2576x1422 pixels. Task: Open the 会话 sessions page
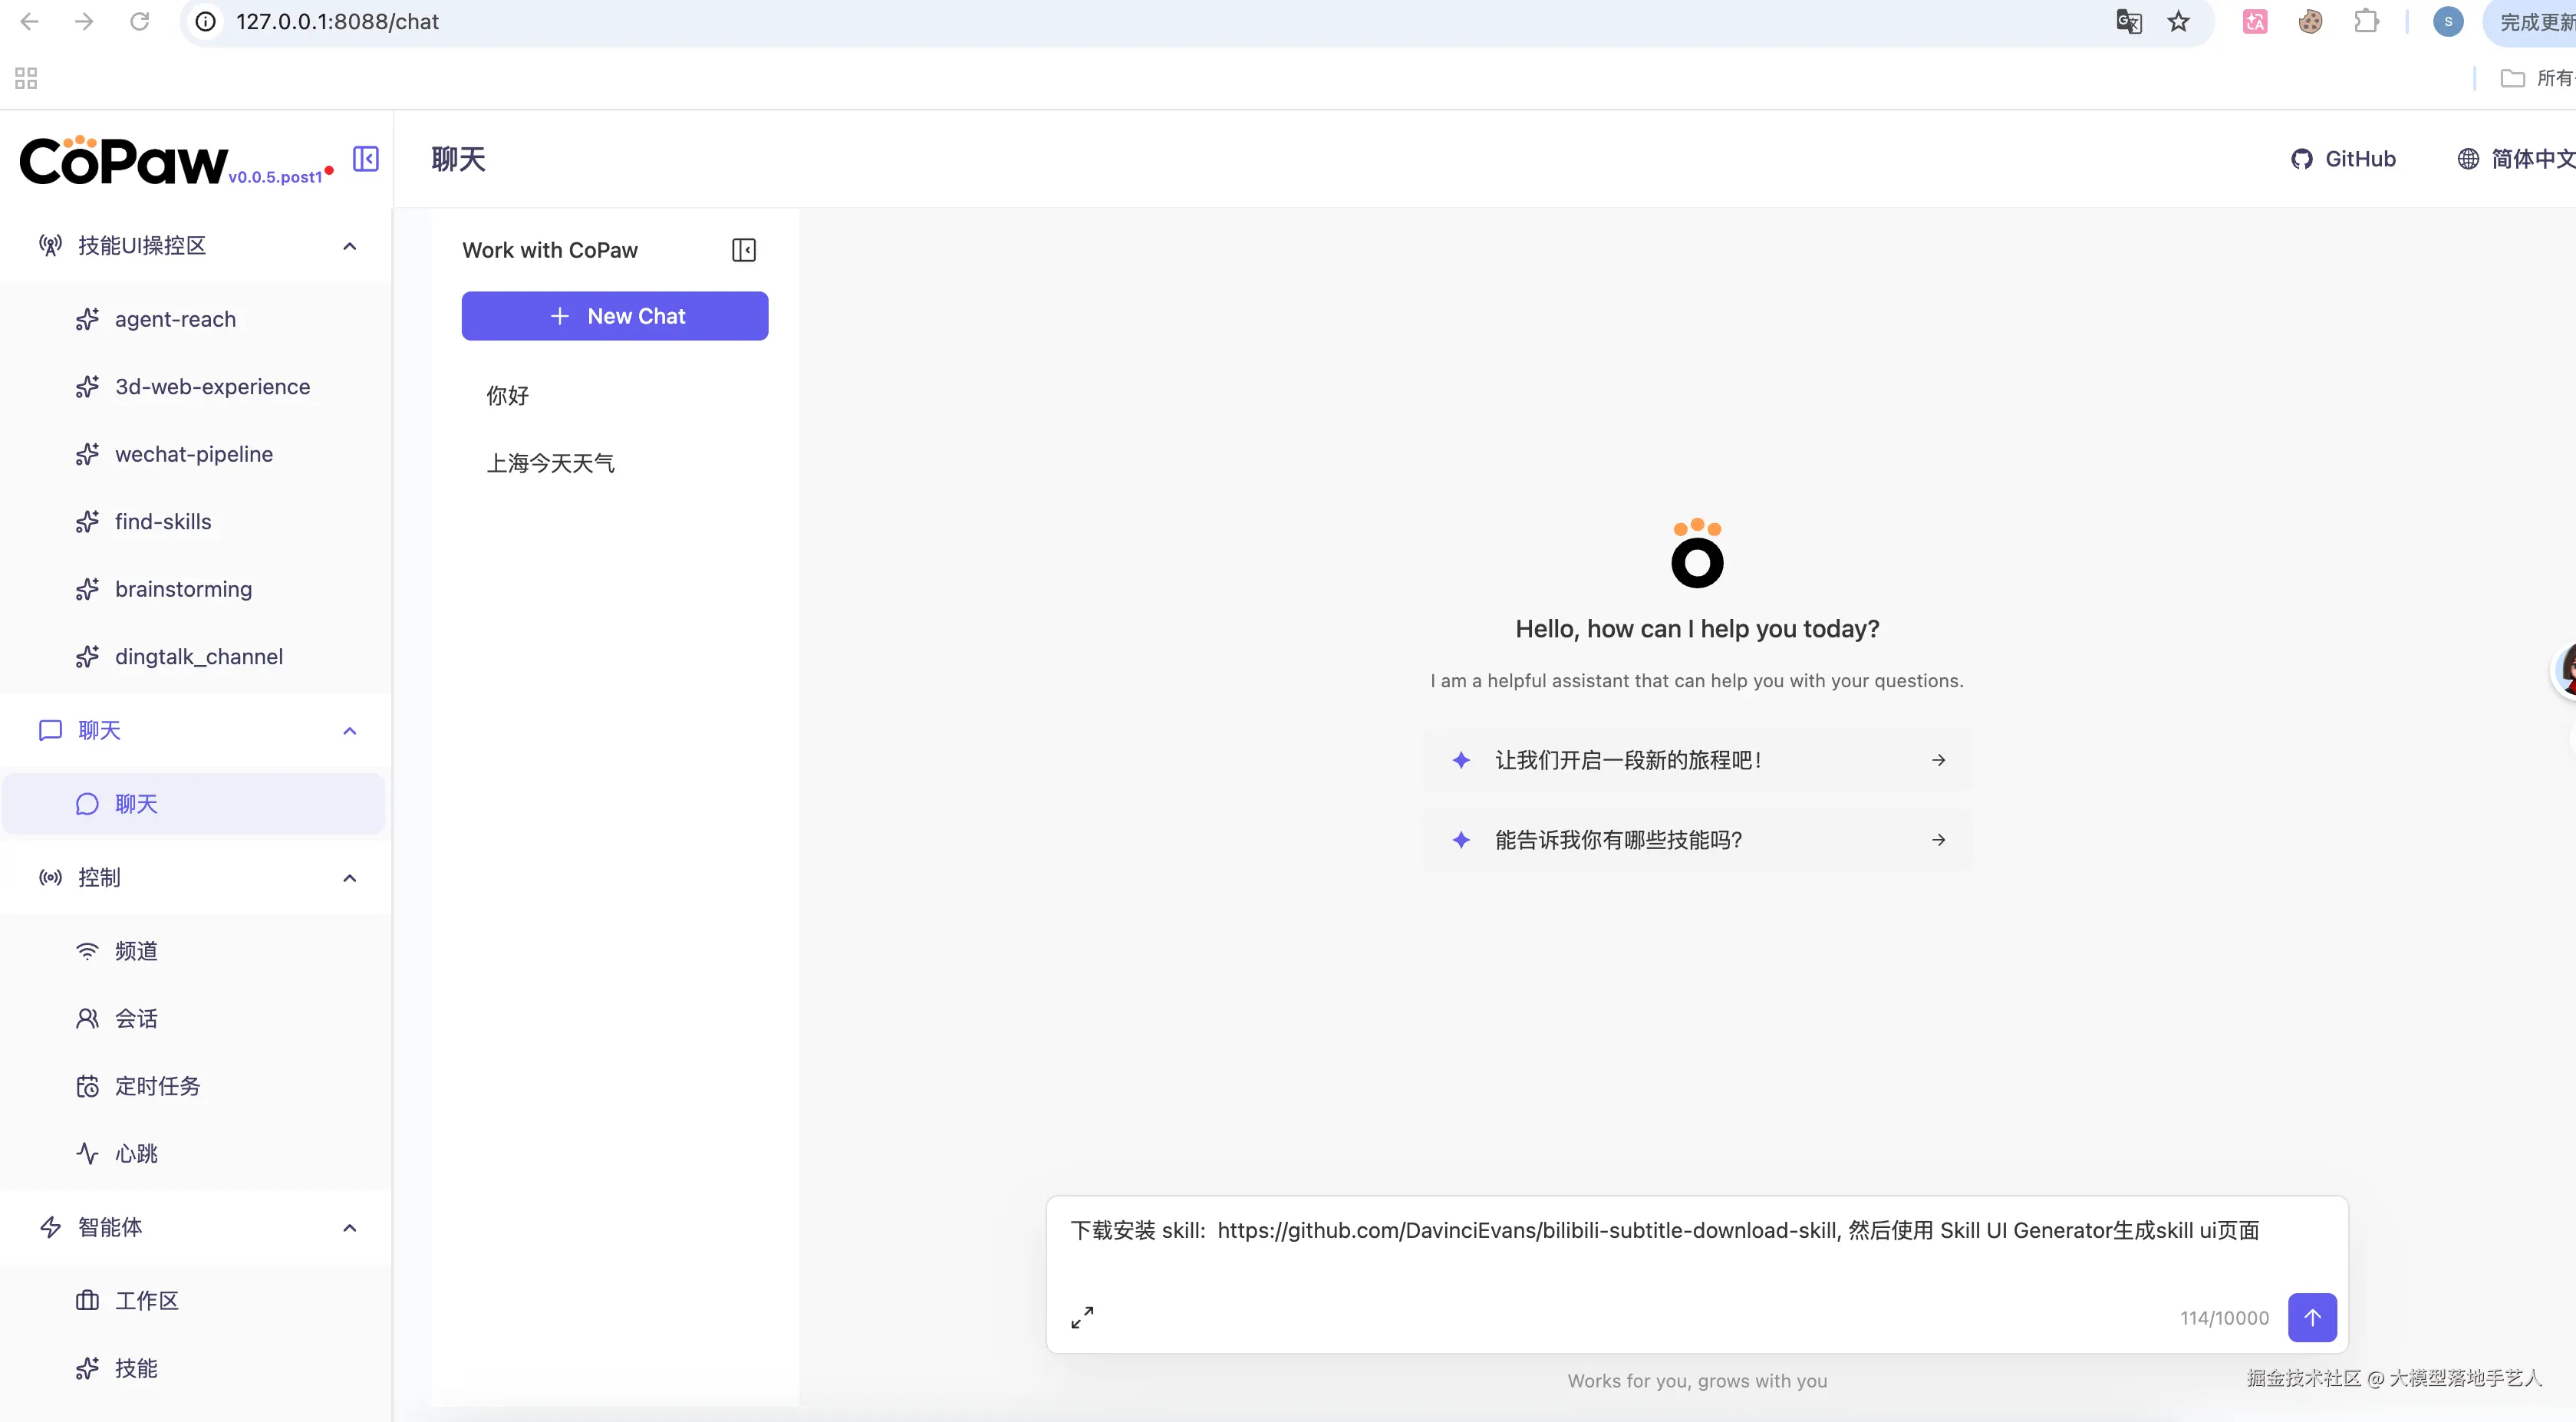tap(136, 1018)
